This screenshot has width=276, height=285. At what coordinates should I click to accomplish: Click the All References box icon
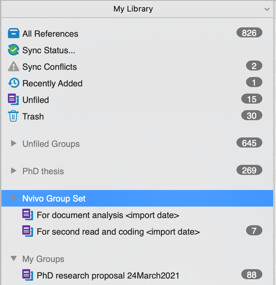[13, 33]
